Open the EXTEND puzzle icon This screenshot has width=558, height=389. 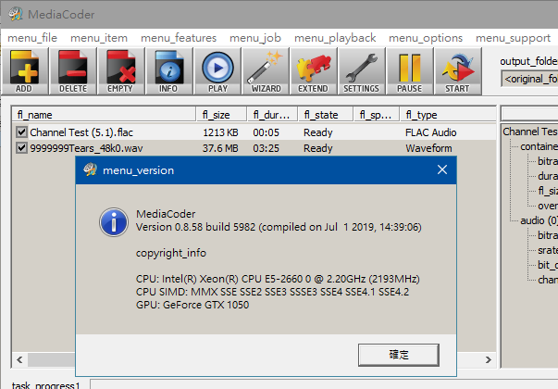(314, 71)
